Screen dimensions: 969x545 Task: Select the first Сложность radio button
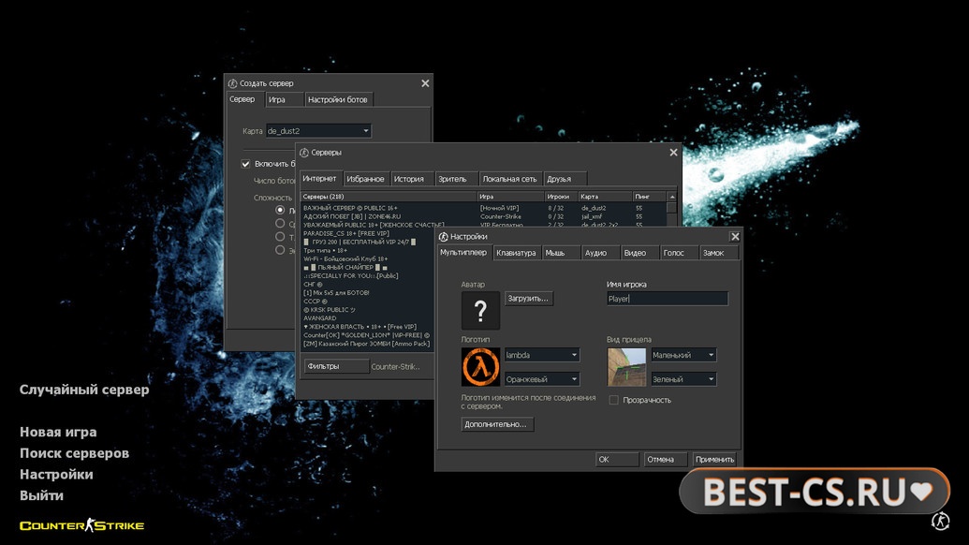point(280,210)
